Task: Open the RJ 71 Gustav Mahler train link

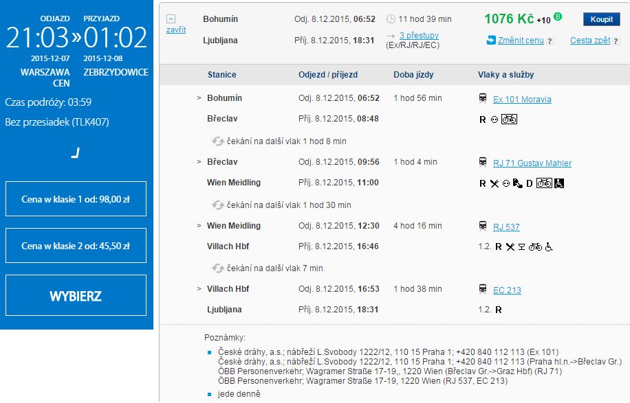Action: pos(532,163)
